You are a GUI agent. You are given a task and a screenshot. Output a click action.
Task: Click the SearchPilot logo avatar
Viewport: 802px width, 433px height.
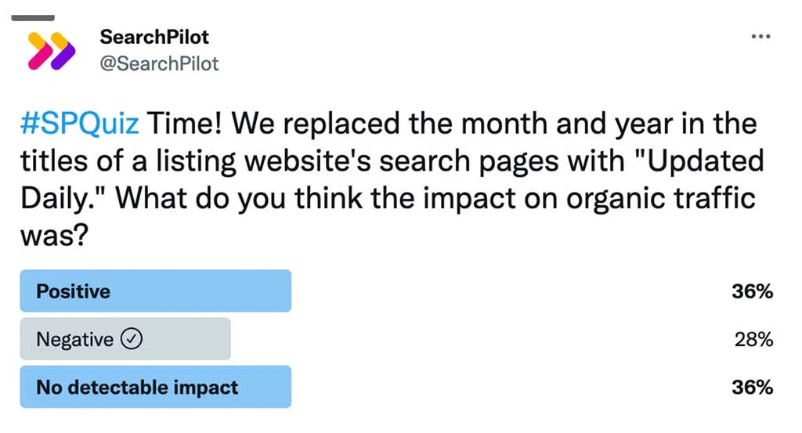[x=51, y=50]
